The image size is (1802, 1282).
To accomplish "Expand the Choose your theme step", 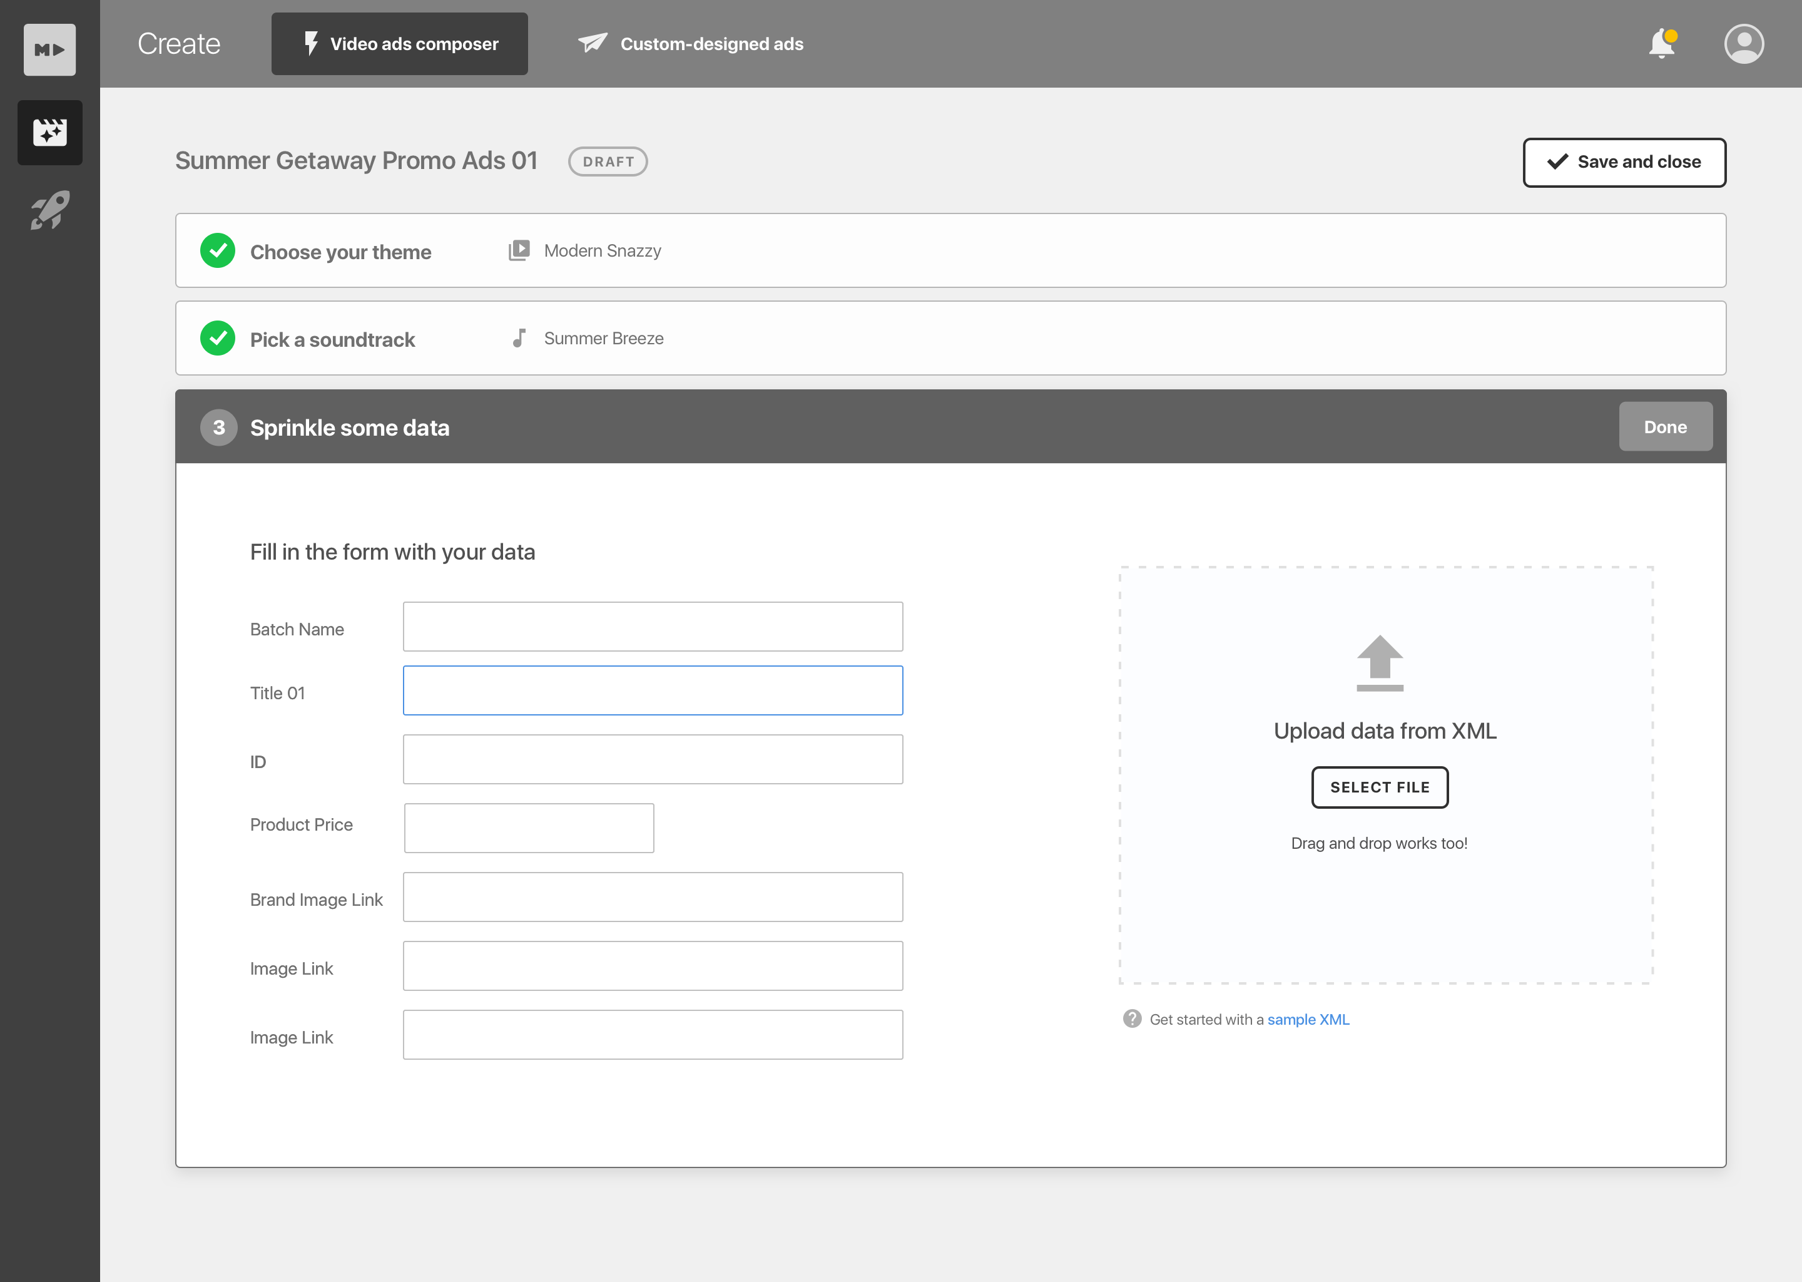I will tap(950, 251).
